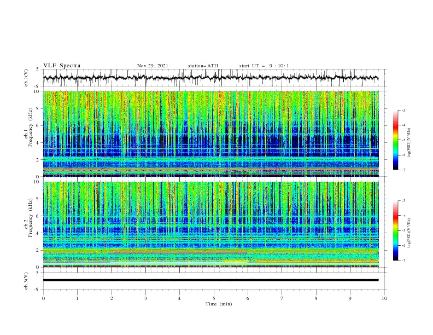Viewport: 433px width, 335px height.
Task: Click inside the ch.2 spectrogram panel
Action: (x=210, y=224)
